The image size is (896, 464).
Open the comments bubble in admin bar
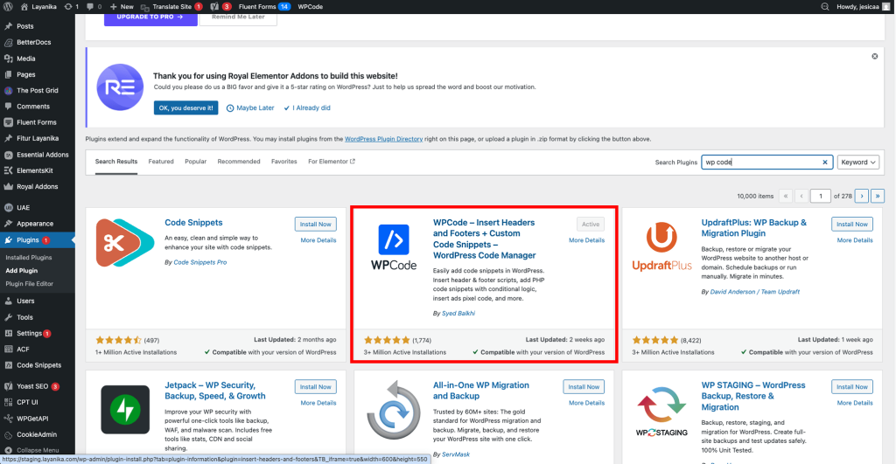[89, 6]
